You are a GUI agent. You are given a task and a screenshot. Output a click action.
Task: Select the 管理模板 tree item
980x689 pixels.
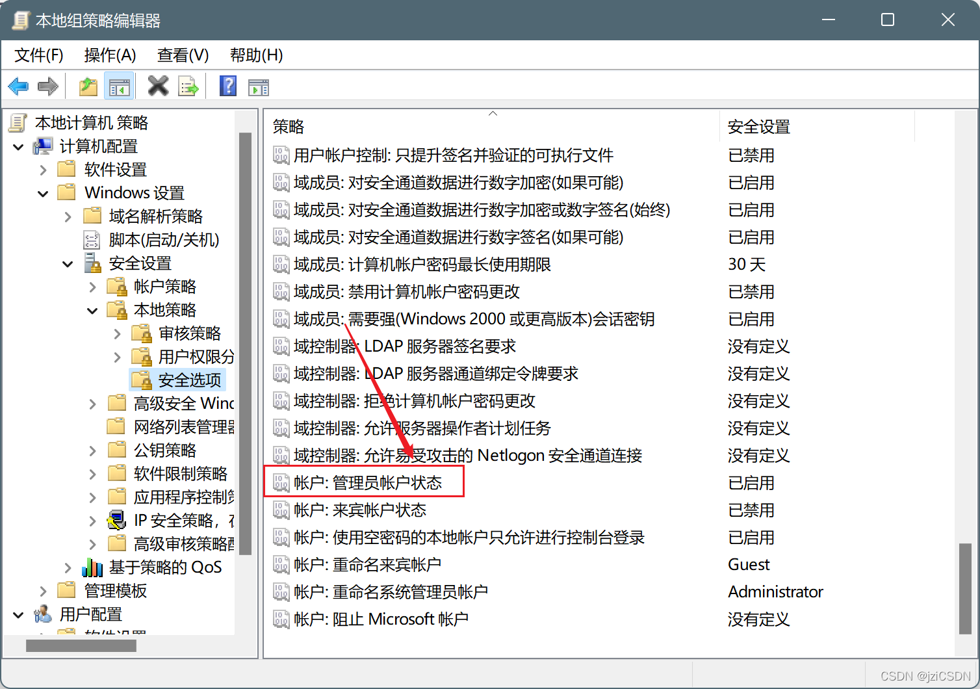click(x=116, y=591)
